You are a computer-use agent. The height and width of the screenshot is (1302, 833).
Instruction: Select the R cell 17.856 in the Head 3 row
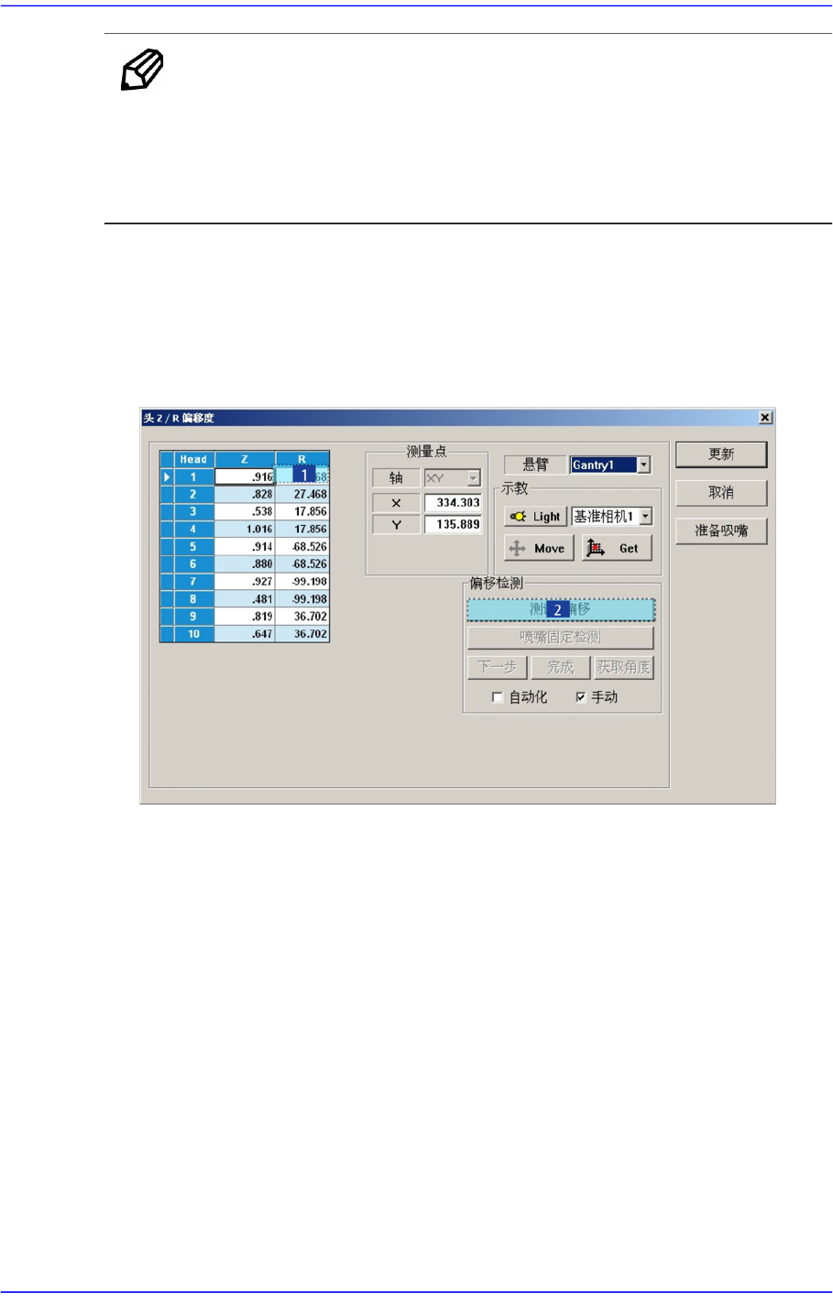(302, 512)
